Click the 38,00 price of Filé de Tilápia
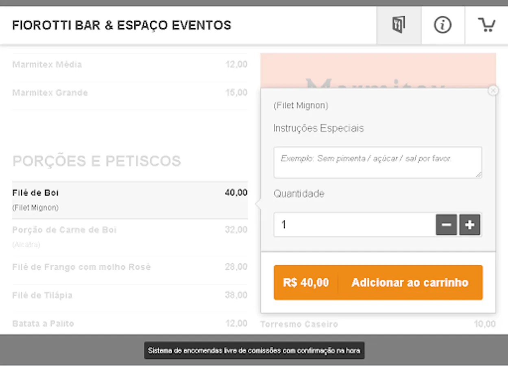The image size is (508, 366). pyautogui.click(x=236, y=295)
